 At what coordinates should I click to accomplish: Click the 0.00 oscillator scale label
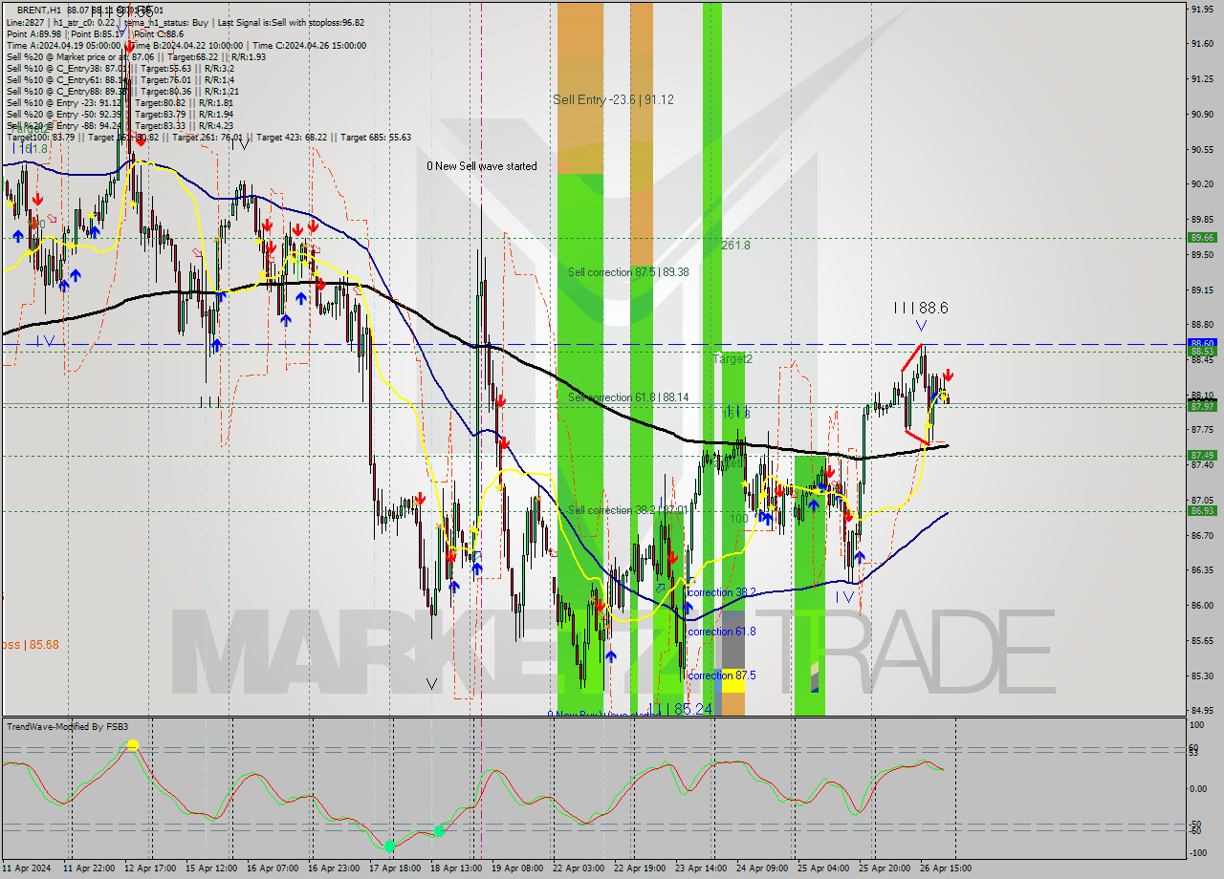pos(1199,788)
